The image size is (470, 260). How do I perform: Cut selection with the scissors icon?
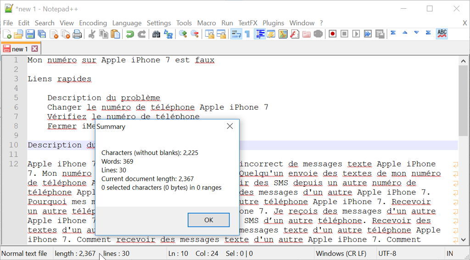click(x=92, y=34)
